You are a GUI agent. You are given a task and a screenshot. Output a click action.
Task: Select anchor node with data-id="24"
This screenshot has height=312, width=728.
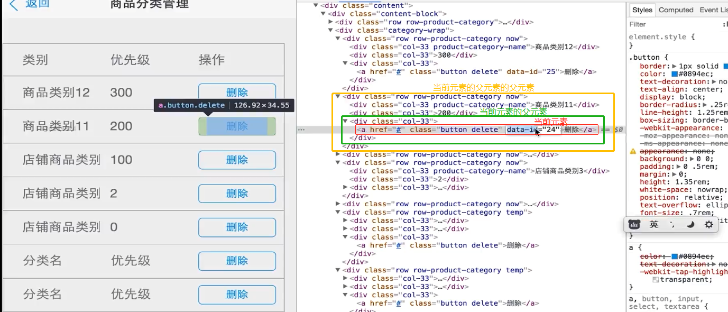pyautogui.click(x=477, y=130)
